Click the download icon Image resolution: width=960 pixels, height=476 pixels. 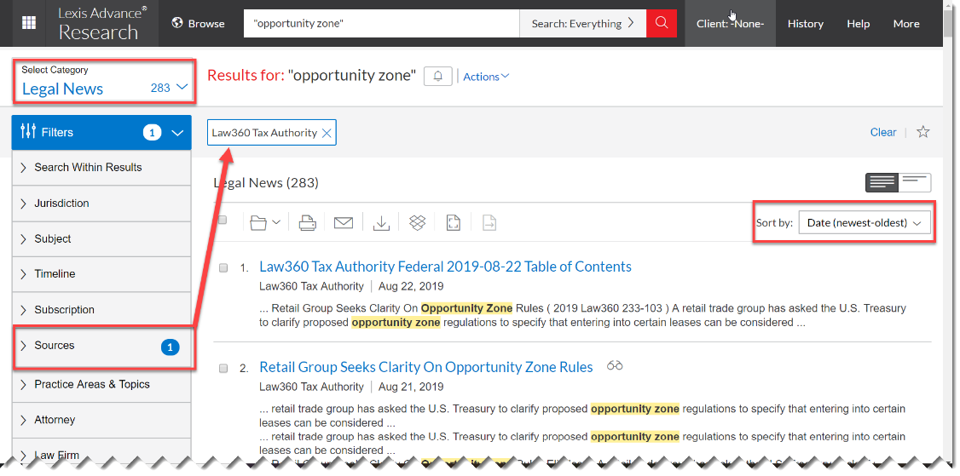click(x=381, y=223)
